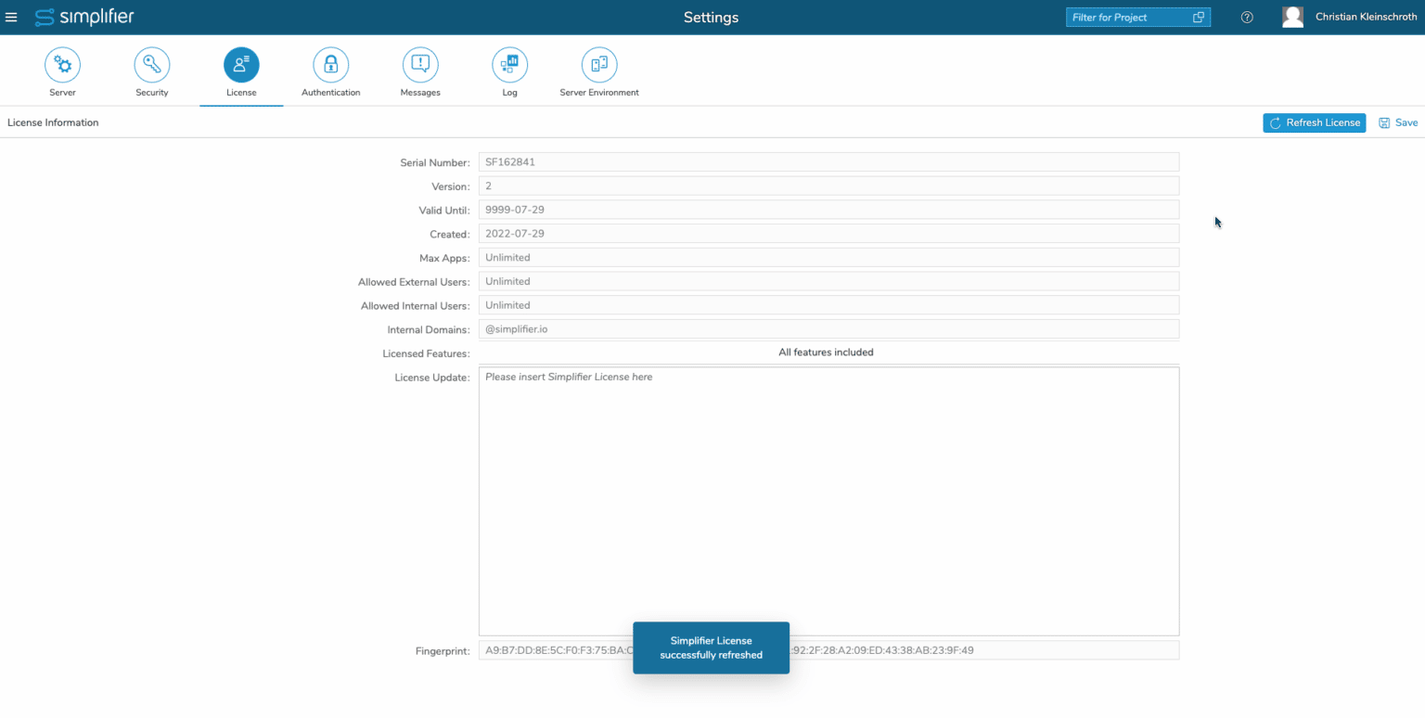This screenshot has height=718, width=1425.
Task: Dismiss the 'successfully refreshed' toast message
Action: point(711,647)
